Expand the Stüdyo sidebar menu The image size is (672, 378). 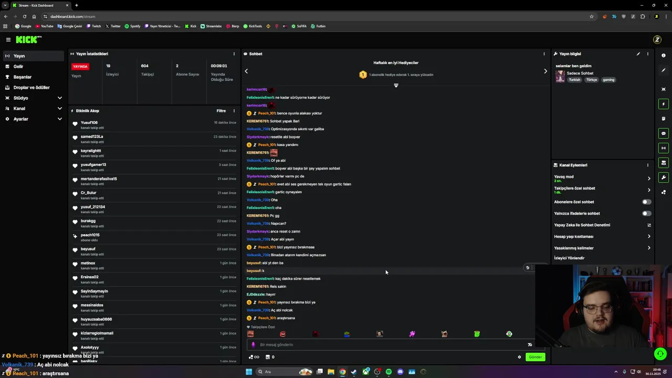(34, 98)
